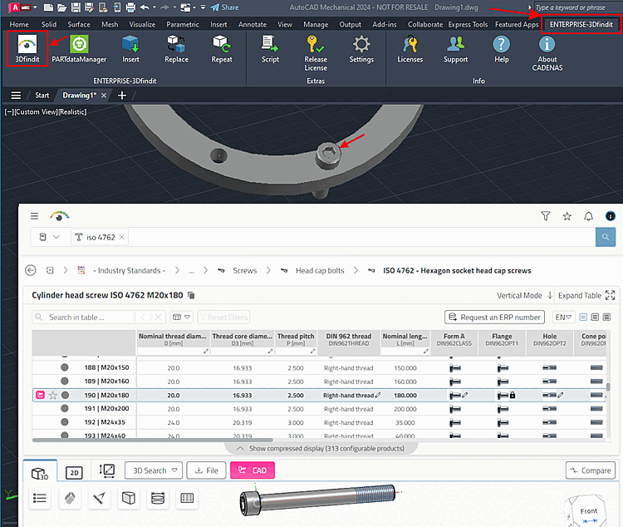The height and width of the screenshot is (527, 623).
Task: Switch to Vertical Mode
Action: click(524, 295)
